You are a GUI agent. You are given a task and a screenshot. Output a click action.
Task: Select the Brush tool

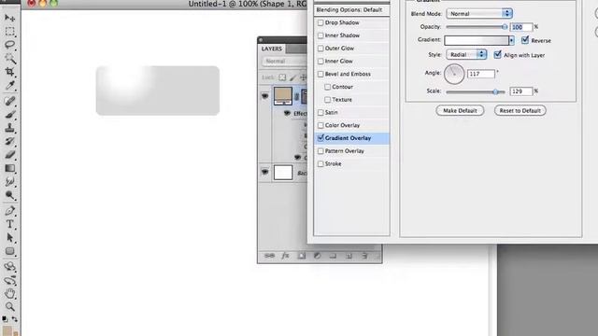point(10,115)
